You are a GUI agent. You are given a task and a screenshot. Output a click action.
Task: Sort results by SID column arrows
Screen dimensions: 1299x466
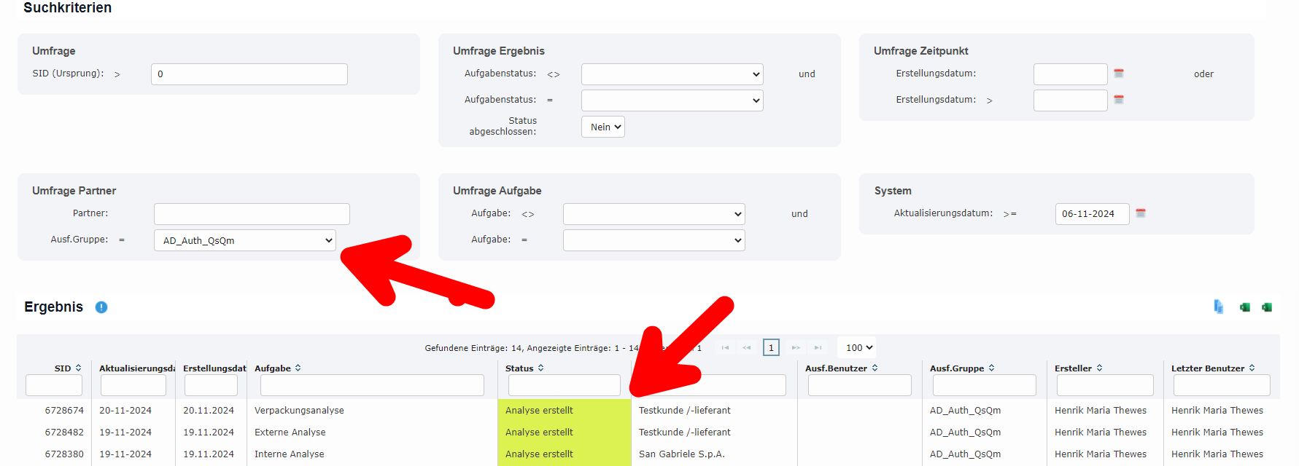[x=78, y=368]
